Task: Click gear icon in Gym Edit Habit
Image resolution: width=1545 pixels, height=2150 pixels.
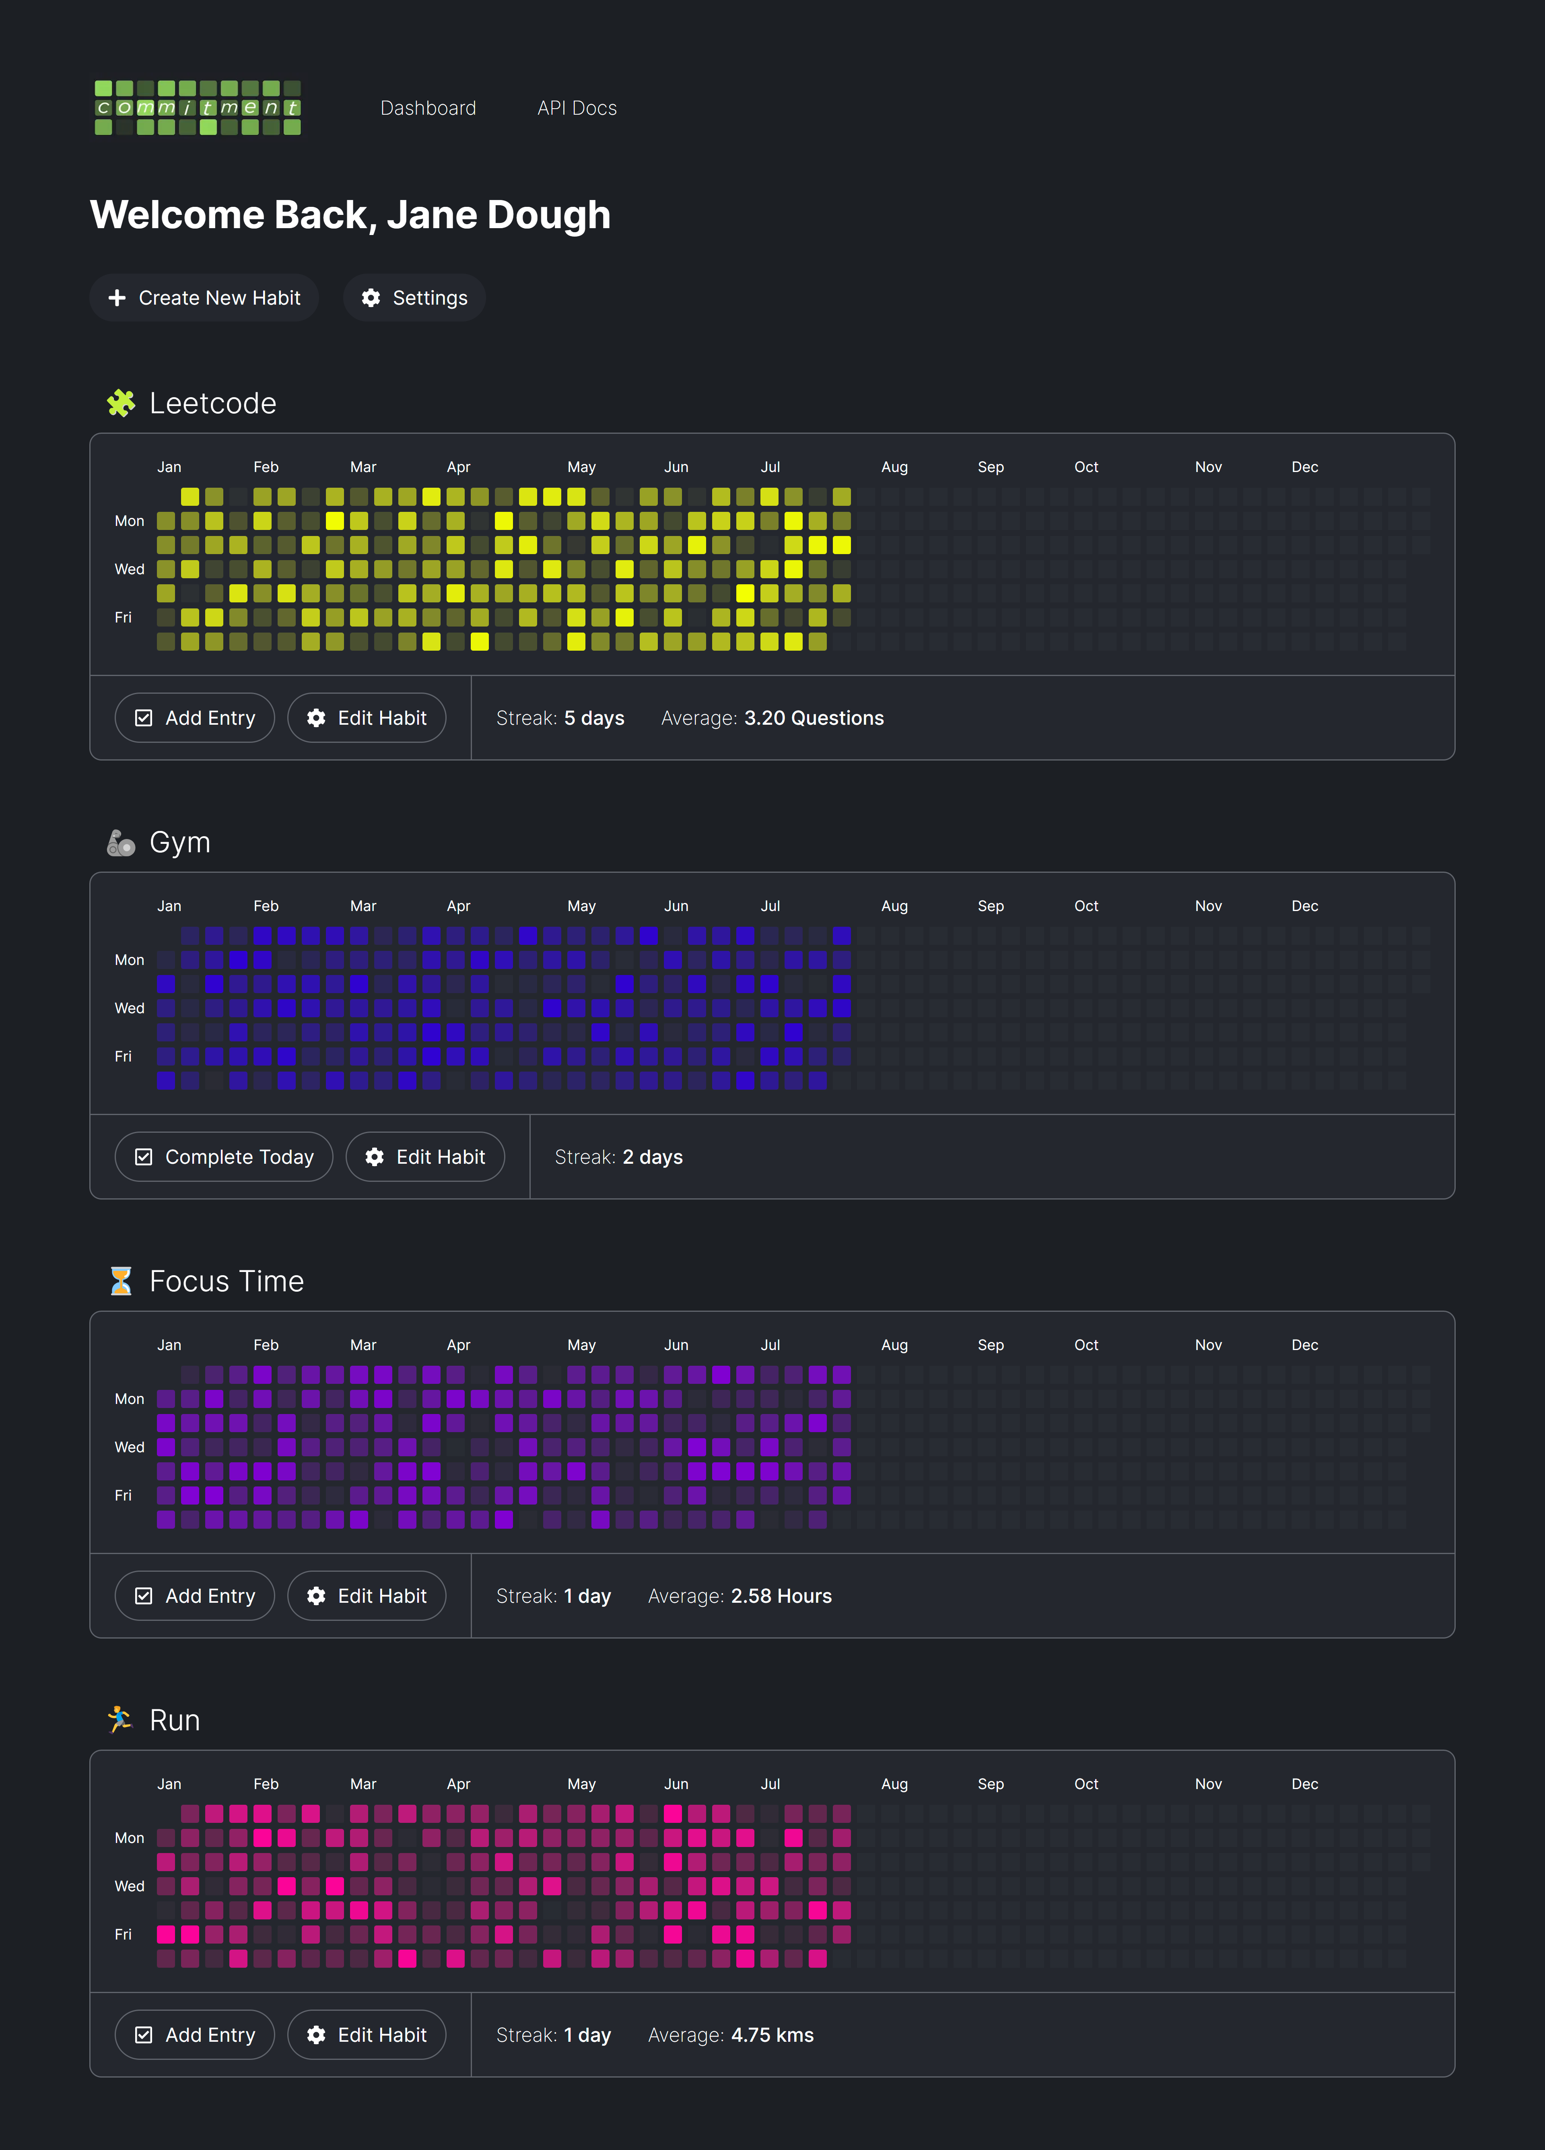Action: click(375, 1156)
